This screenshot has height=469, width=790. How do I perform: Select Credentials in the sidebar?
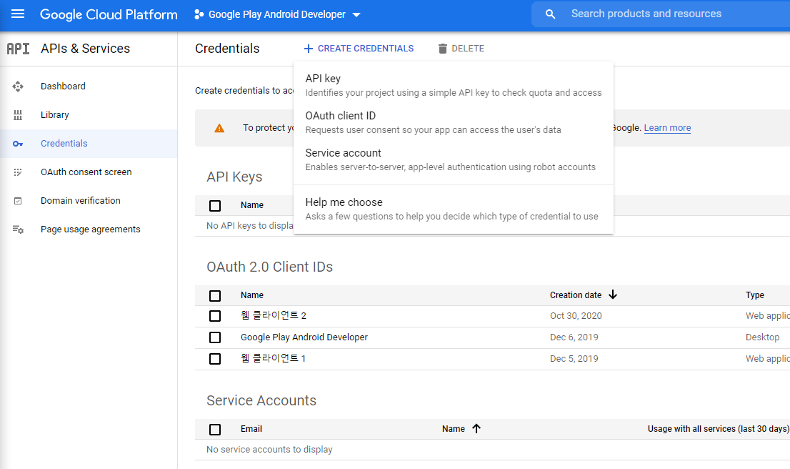click(x=64, y=144)
